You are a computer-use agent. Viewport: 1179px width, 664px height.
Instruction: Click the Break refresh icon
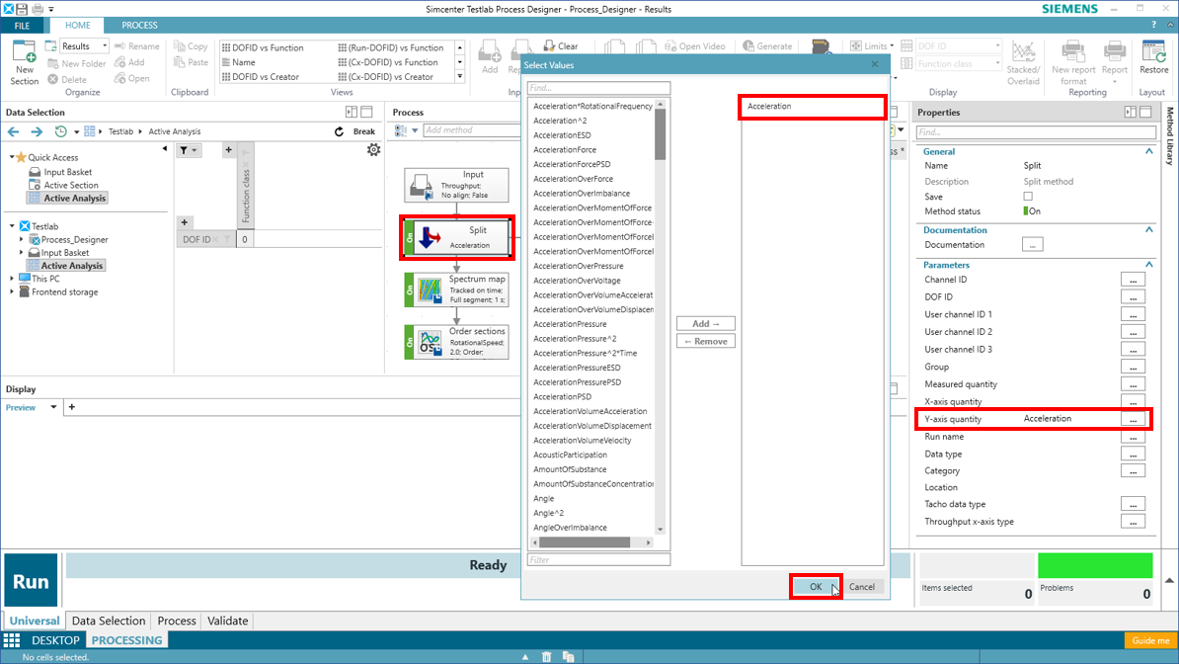click(340, 131)
